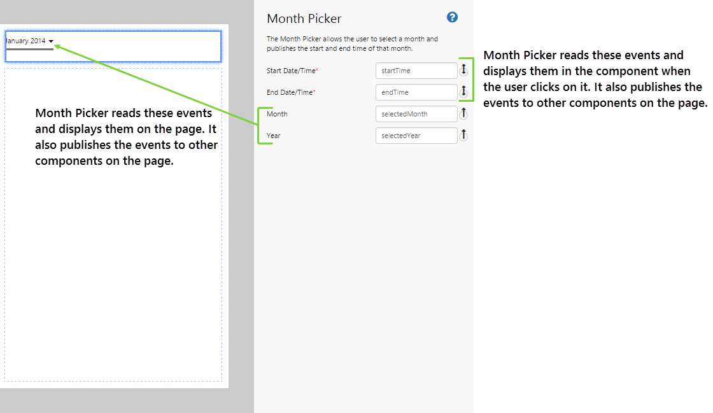
Task: Click the event arrow icon beside startTime
Action: [463, 70]
